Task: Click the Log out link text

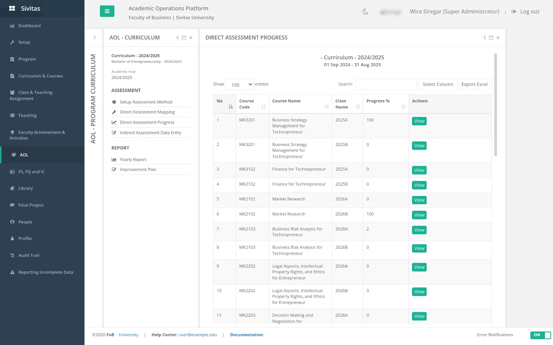Action: [x=530, y=11]
